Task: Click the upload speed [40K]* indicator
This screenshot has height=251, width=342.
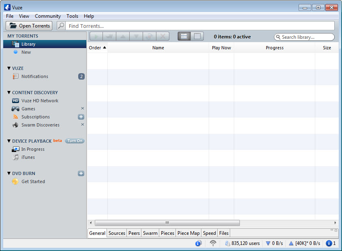Action: 304,243
